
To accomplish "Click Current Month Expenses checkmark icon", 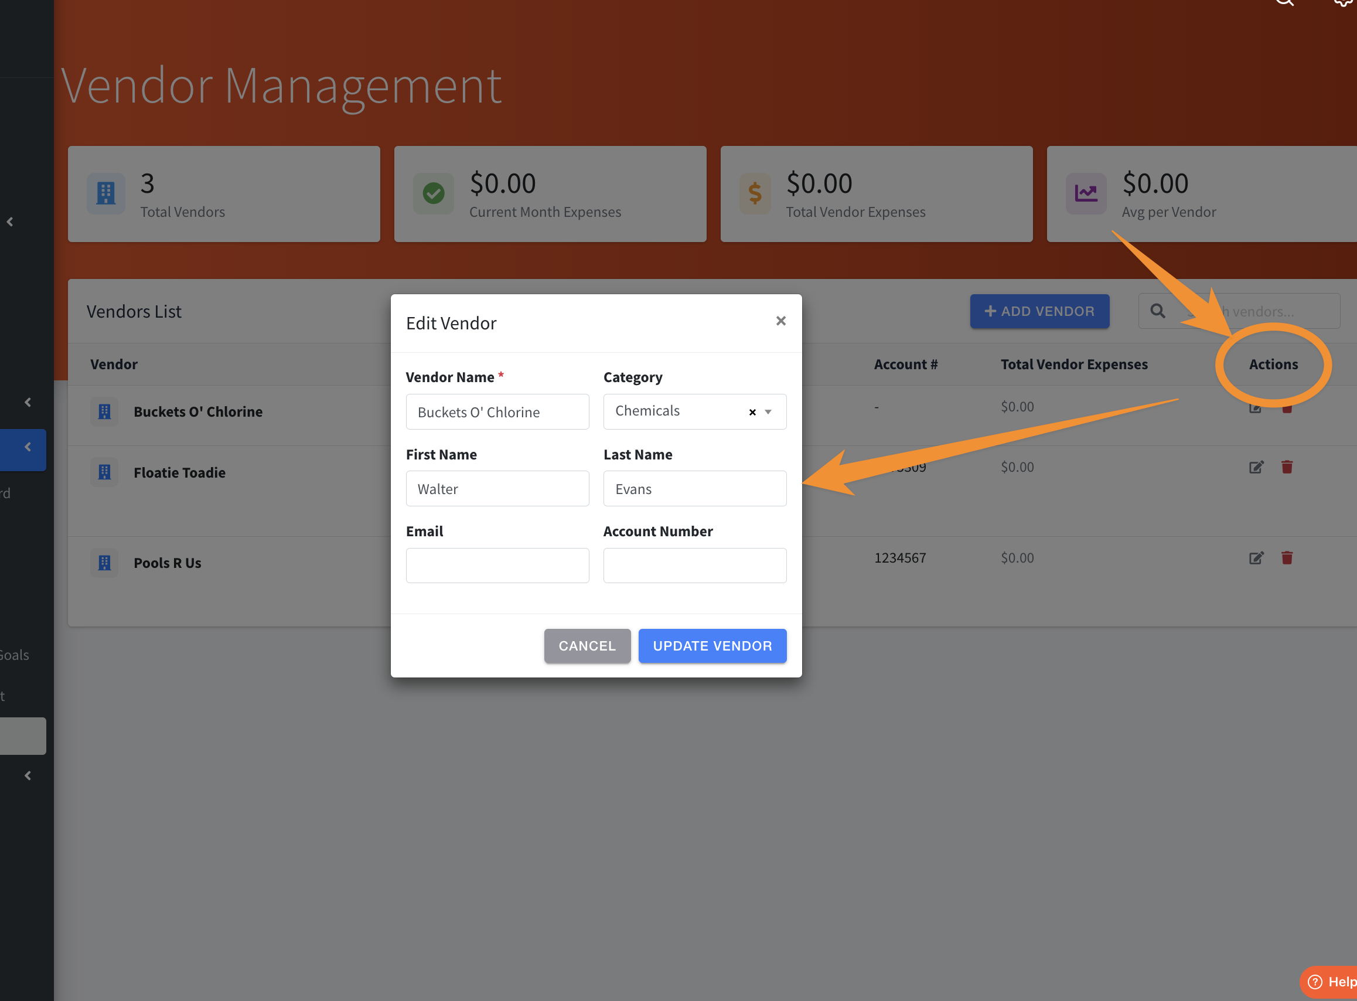I will (433, 193).
